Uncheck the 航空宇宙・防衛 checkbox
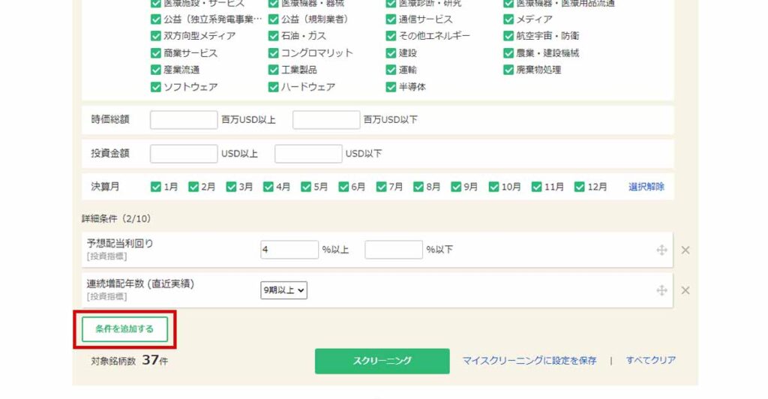Viewport: 768px width, 399px height. 510,36
